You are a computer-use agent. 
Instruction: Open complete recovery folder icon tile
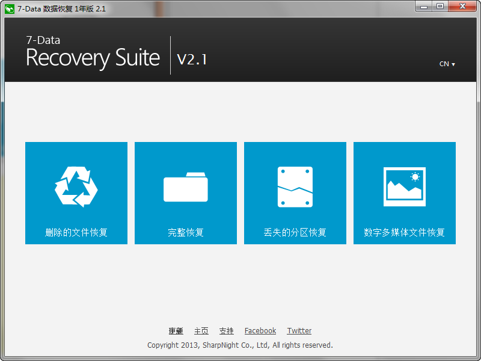(x=186, y=193)
